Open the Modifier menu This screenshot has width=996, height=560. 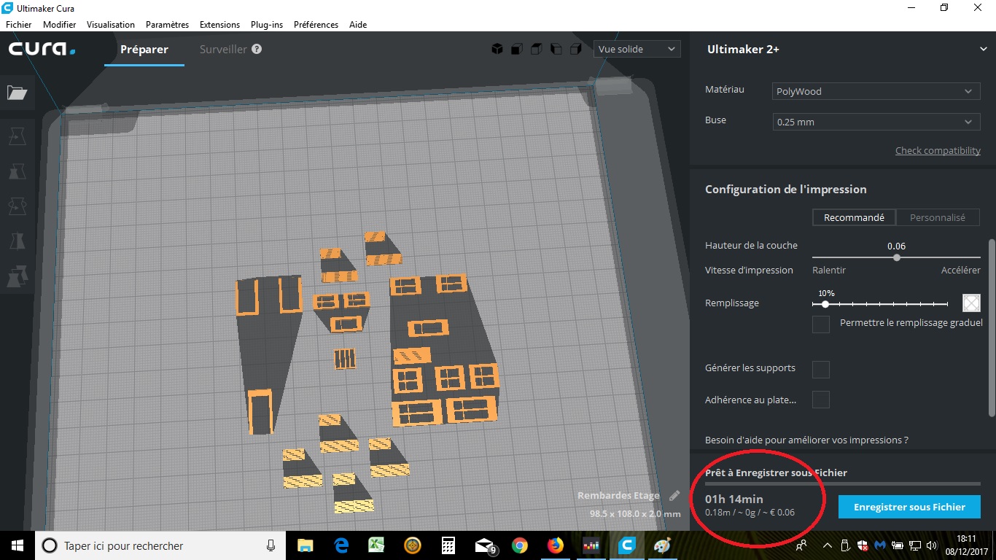coord(60,24)
